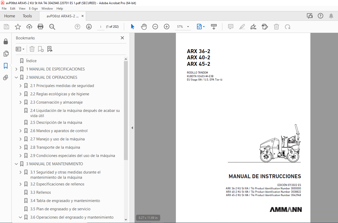Add a new bookmark icon

pos(41,49)
